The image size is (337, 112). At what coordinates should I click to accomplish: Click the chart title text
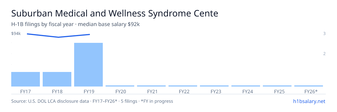pos(115,13)
